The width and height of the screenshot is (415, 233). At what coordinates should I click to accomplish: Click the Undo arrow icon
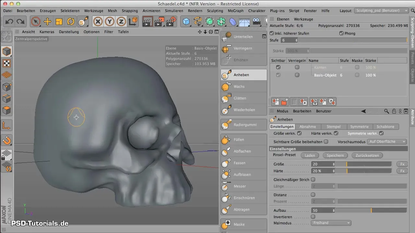[x=9, y=22]
